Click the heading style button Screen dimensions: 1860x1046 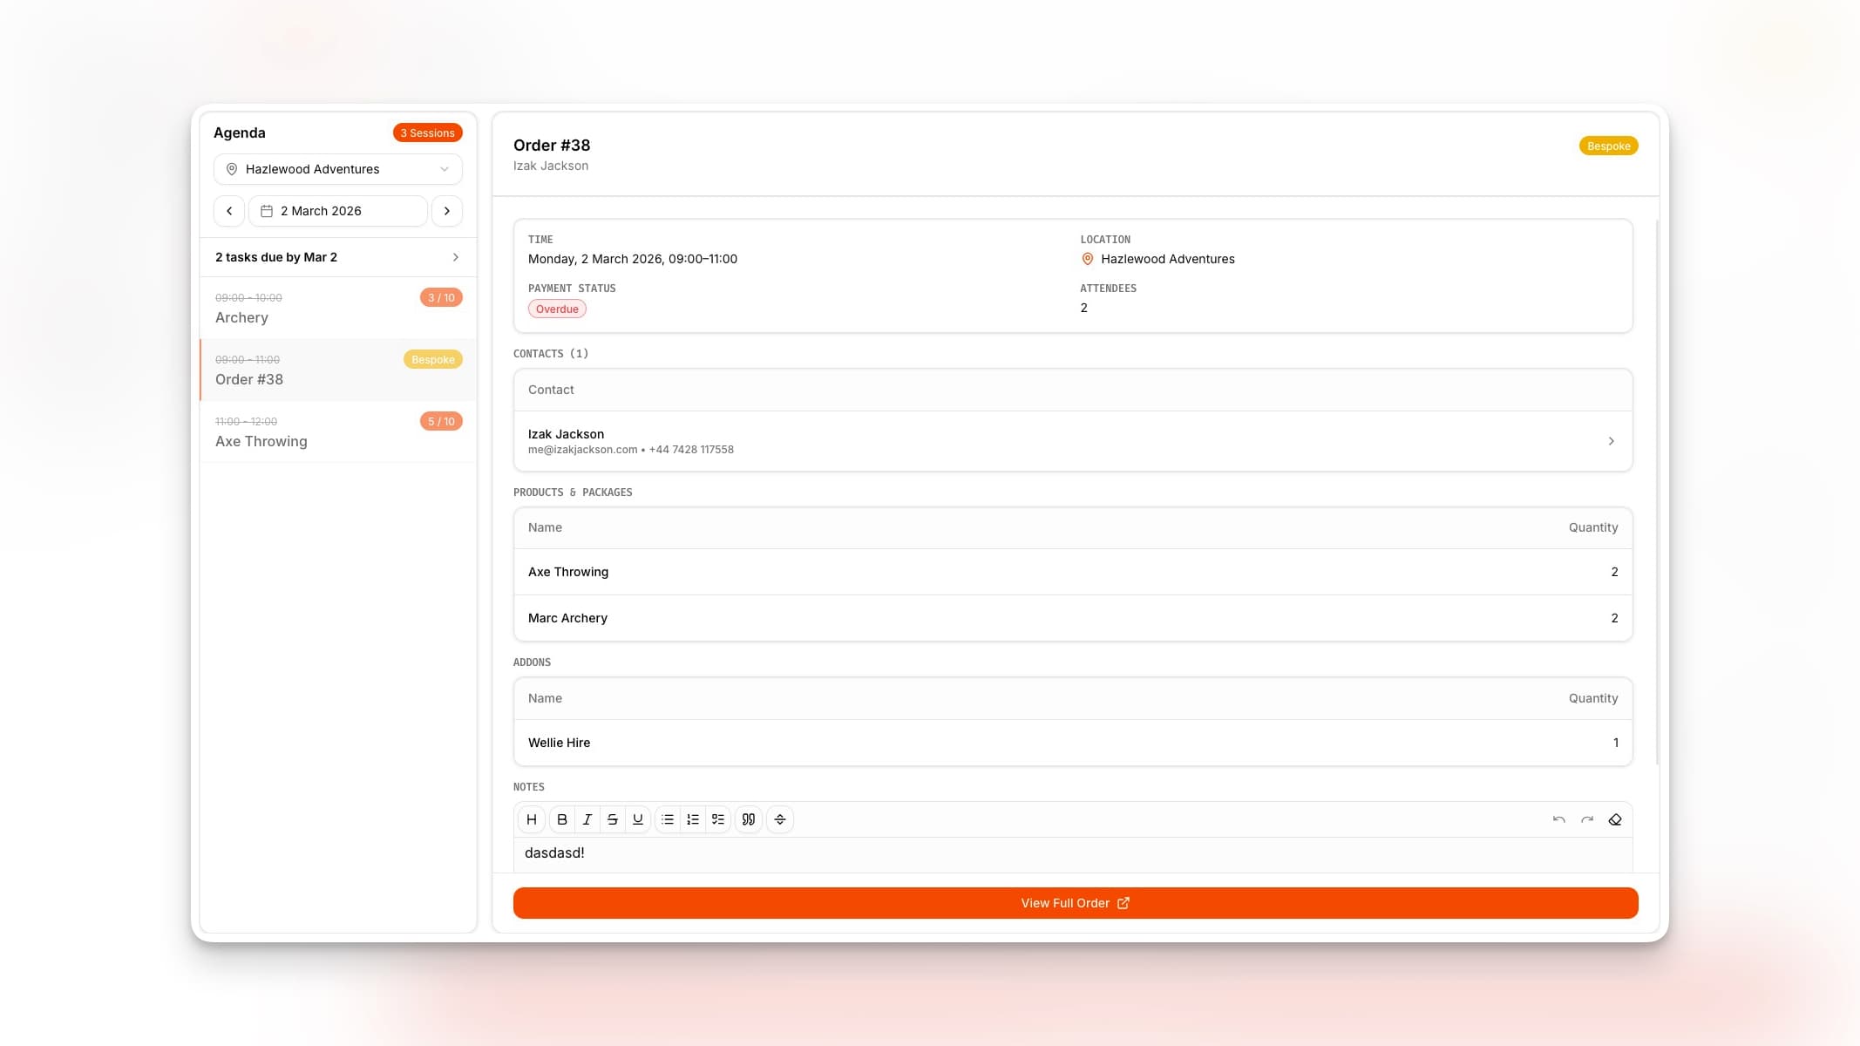click(532, 819)
